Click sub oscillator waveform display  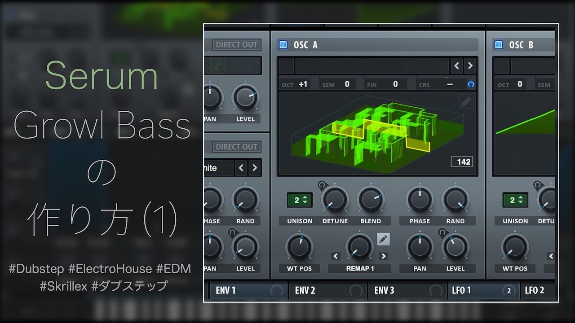(x=233, y=66)
